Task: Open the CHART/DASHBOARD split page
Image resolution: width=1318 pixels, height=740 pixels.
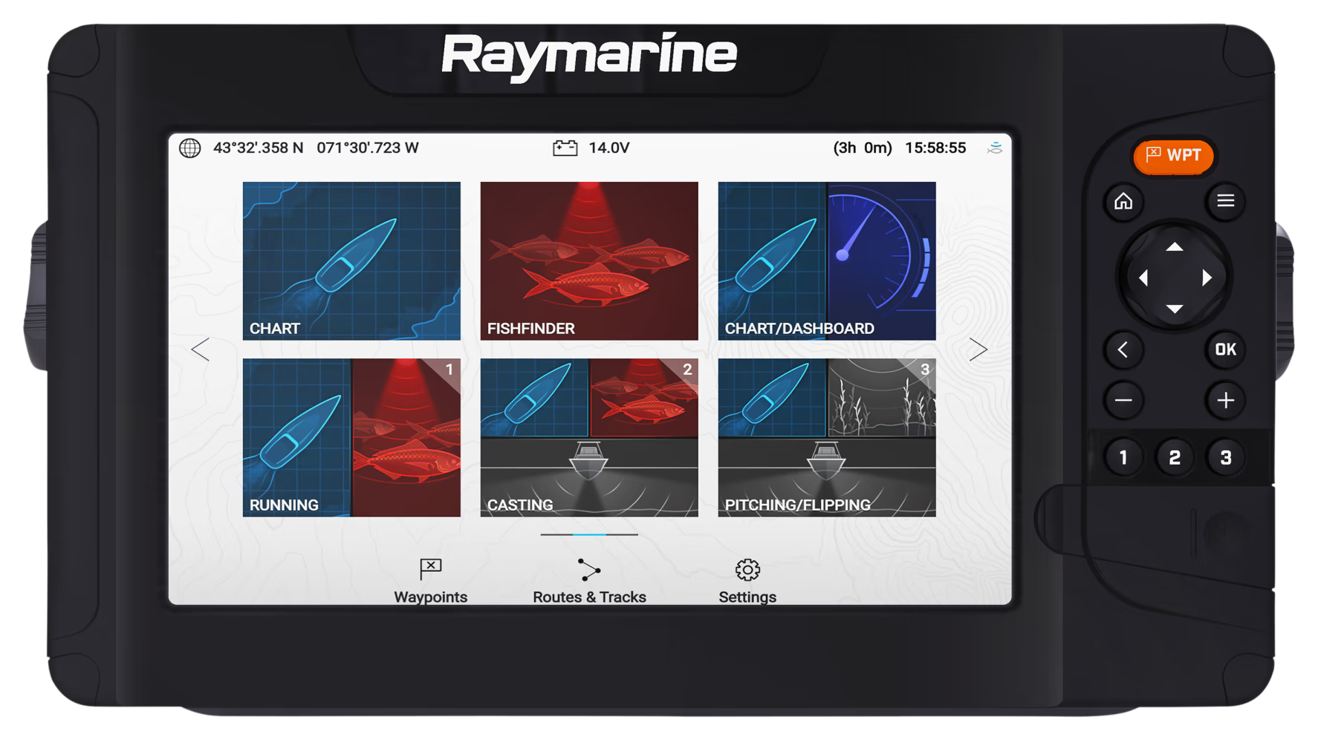Action: 827,261
